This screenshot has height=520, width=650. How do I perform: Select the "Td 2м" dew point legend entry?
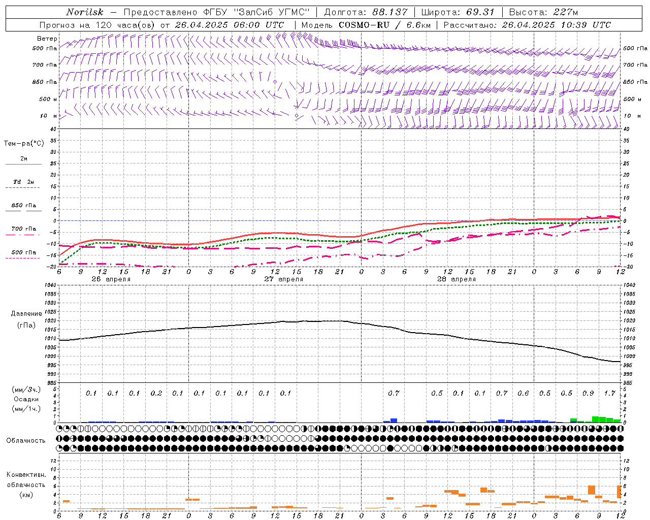pyautogui.click(x=23, y=182)
